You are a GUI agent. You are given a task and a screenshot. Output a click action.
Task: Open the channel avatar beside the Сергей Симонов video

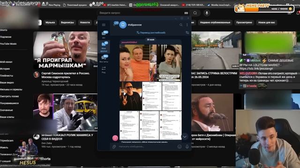pyautogui.click(x=36, y=75)
